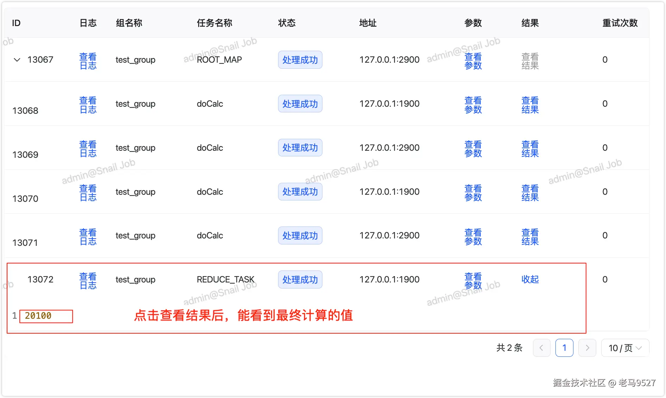Click the ID column header
The width and height of the screenshot is (666, 398).
point(16,23)
